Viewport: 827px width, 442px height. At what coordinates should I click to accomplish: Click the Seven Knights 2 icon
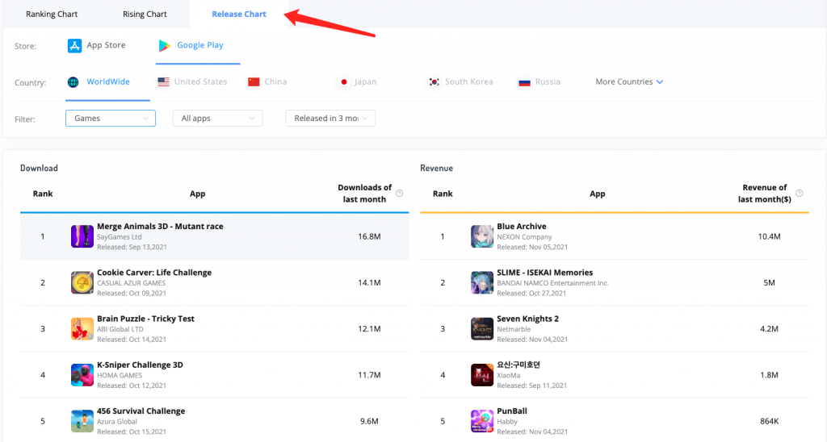coord(482,329)
